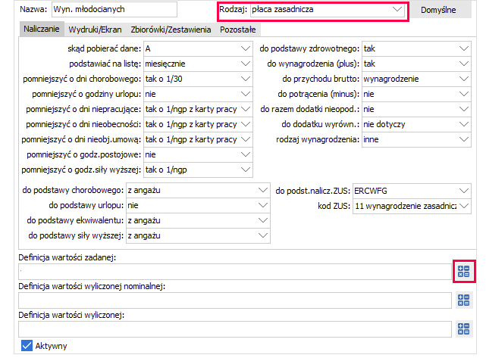Screen dimensions: 486x358
Task: Open 'do podst.nalicz.ZUS' dropdown
Action: point(412,191)
